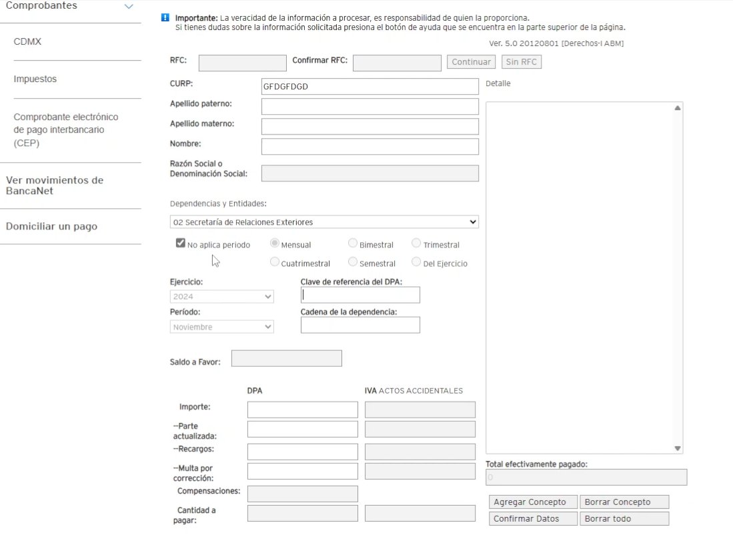Click the Borrar Concepto button
Image resolution: width=733 pixels, height=543 pixels.
[624, 502]
